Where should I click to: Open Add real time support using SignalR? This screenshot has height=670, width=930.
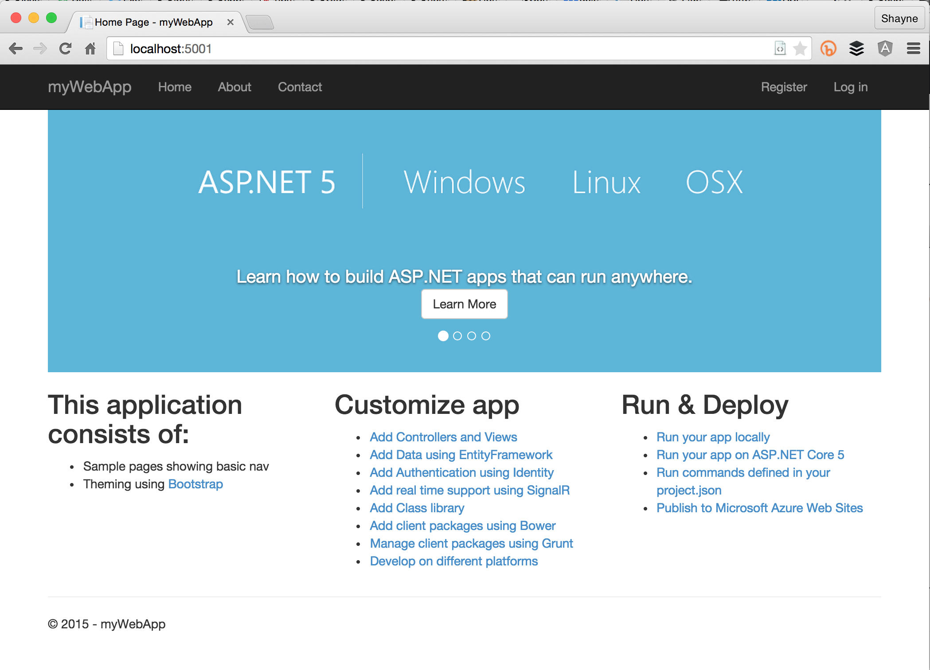coord(470,490)
